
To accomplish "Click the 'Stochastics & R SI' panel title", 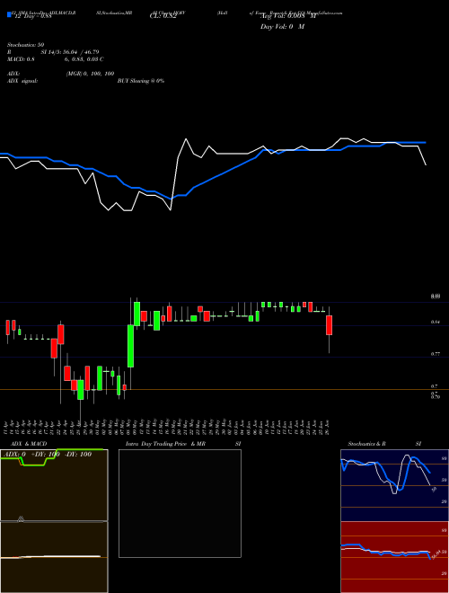I will click(384, 444).
